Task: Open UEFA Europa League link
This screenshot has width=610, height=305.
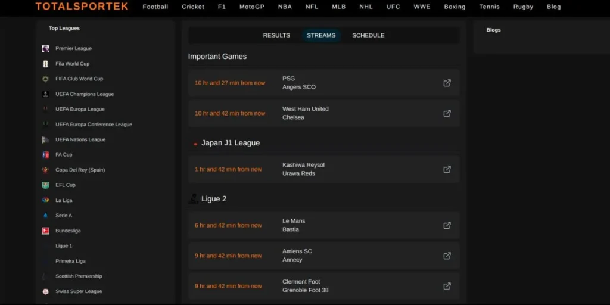Action: coord(80,110)
